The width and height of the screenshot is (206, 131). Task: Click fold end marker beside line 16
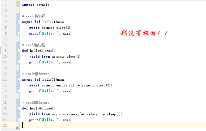coord(19,91)
